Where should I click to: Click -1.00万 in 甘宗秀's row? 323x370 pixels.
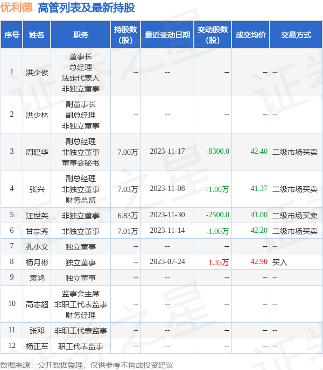coord(217,231)
